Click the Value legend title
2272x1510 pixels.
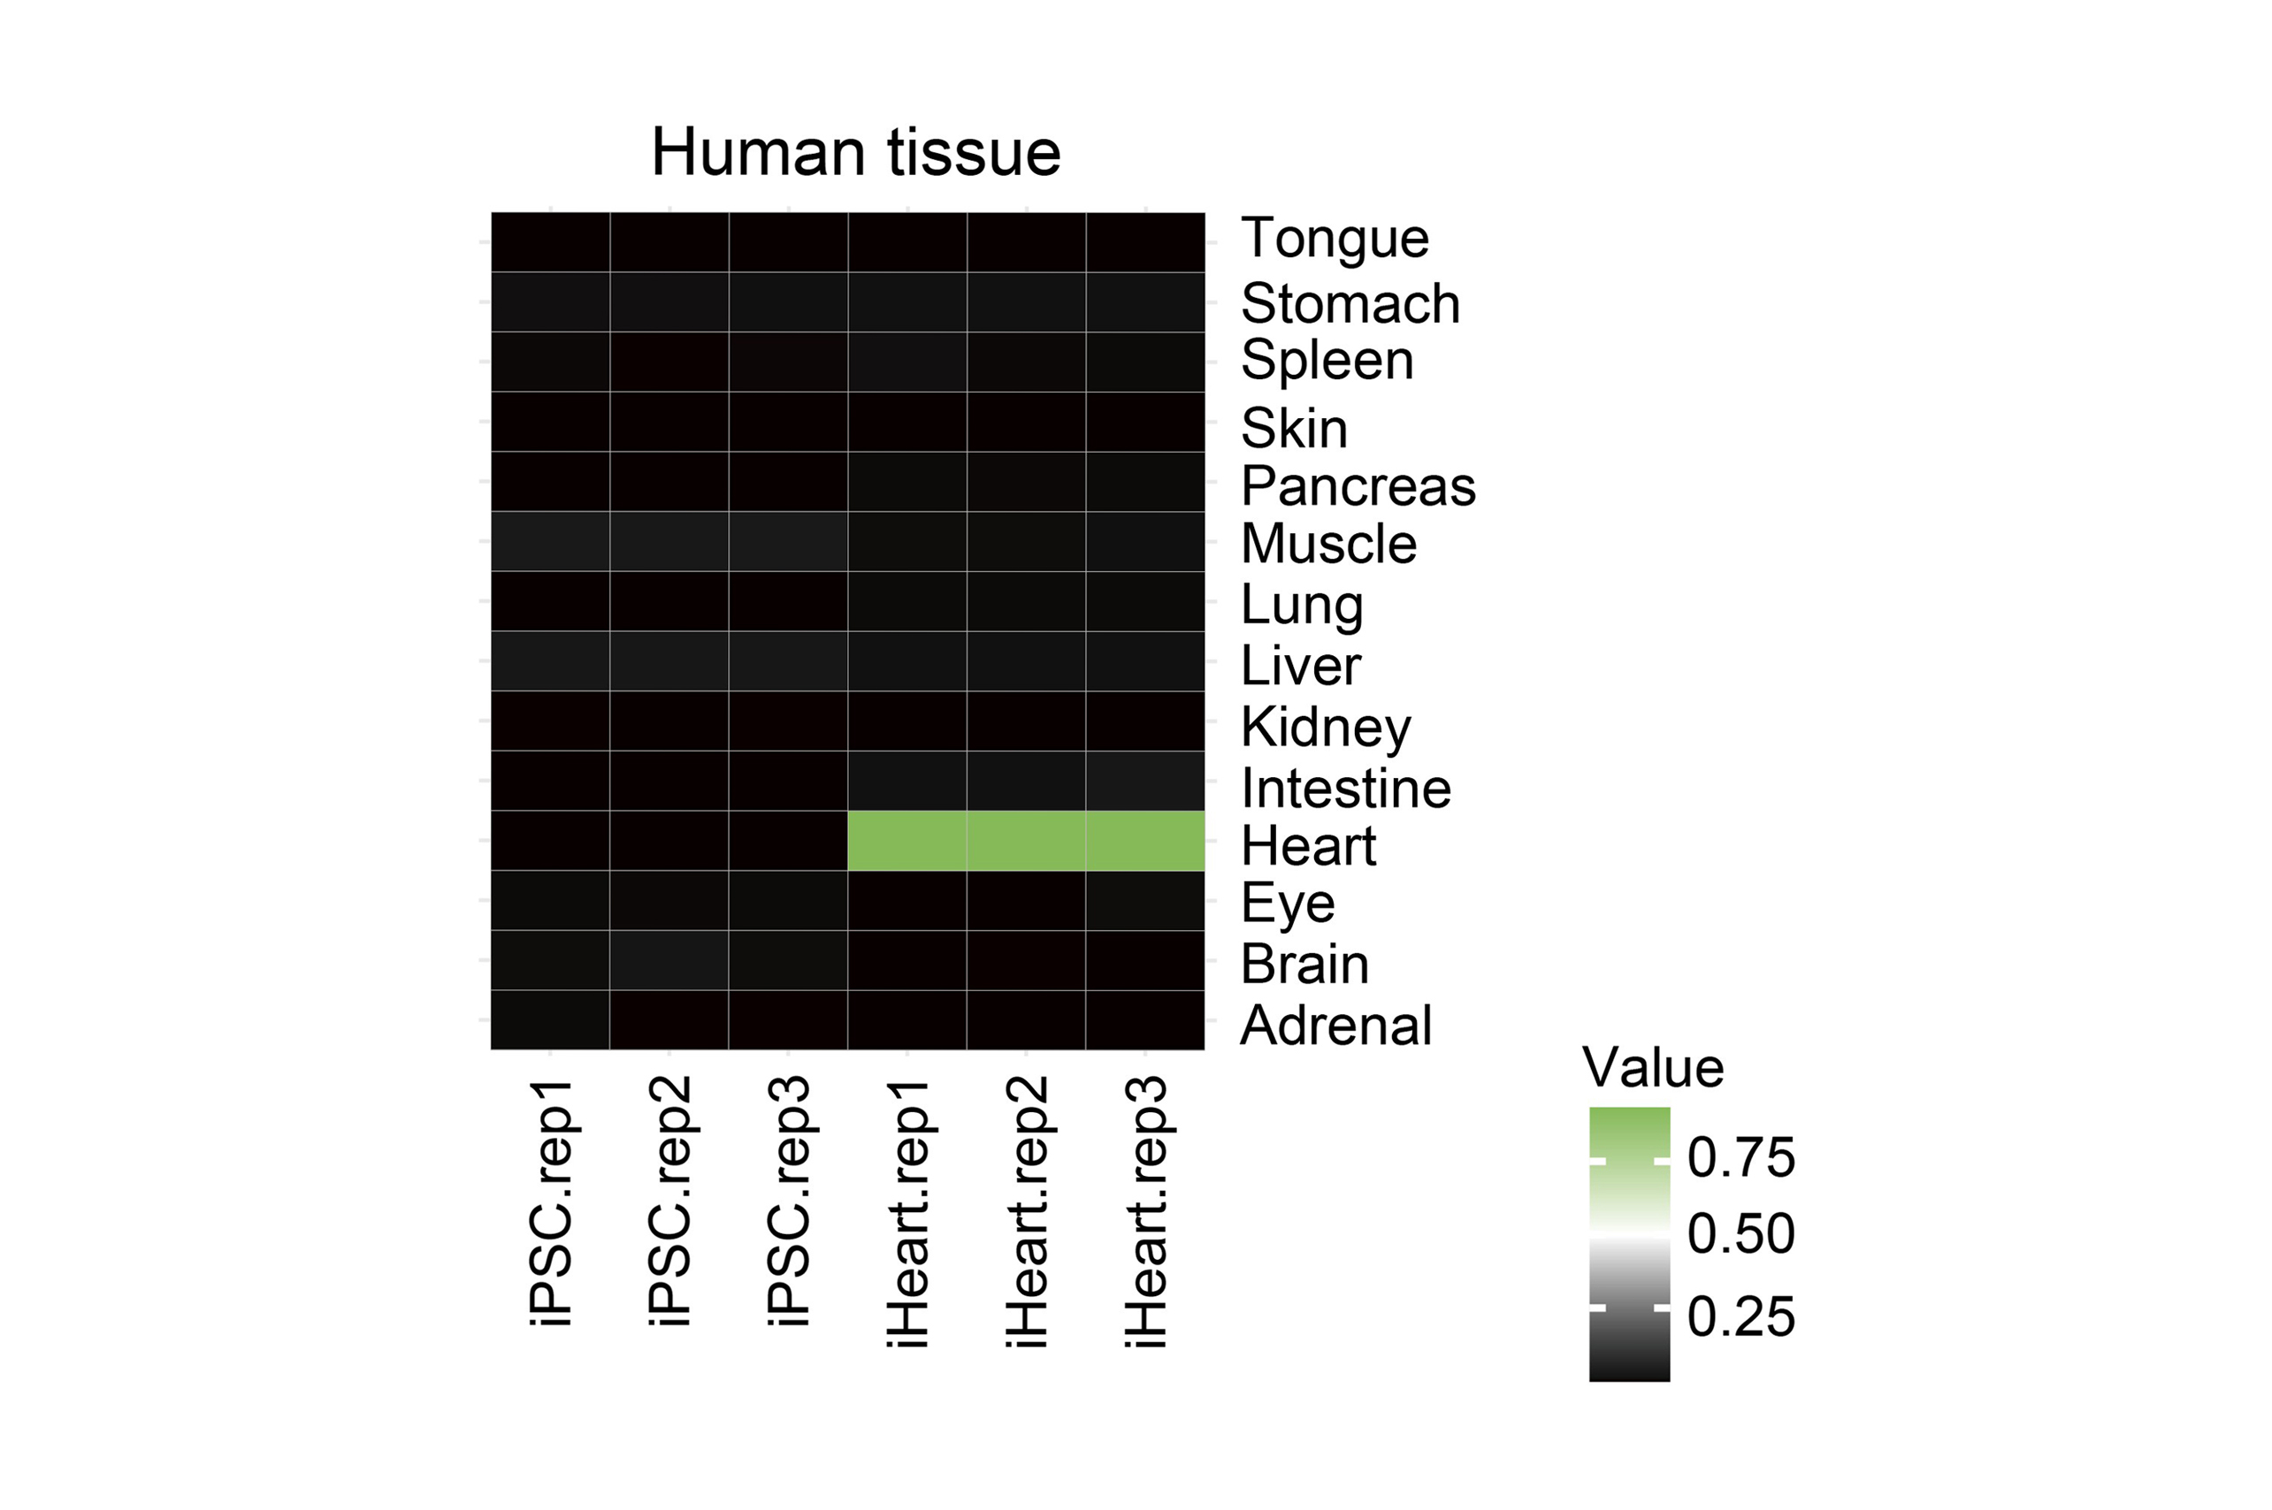point(1653,1067)
